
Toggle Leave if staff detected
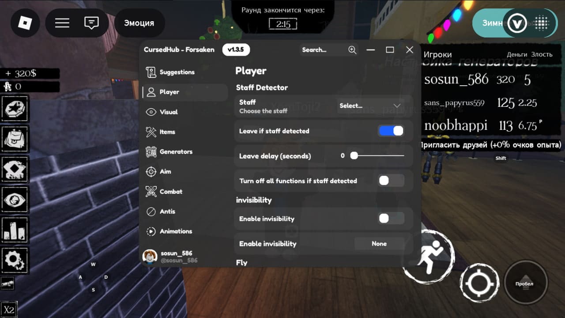[x=391, y=131]
